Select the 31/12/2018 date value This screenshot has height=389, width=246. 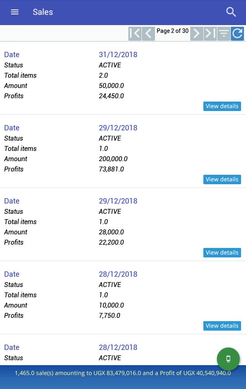(118, 55)
